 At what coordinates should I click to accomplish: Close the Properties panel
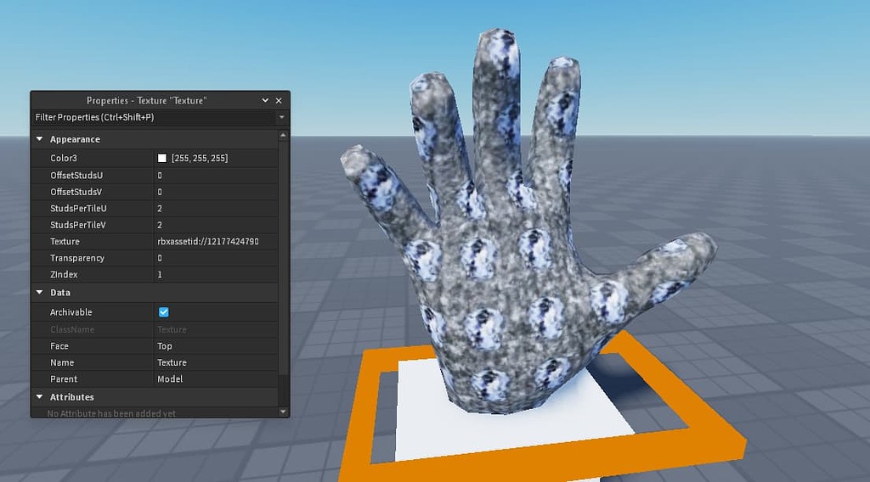coord(279,100)
